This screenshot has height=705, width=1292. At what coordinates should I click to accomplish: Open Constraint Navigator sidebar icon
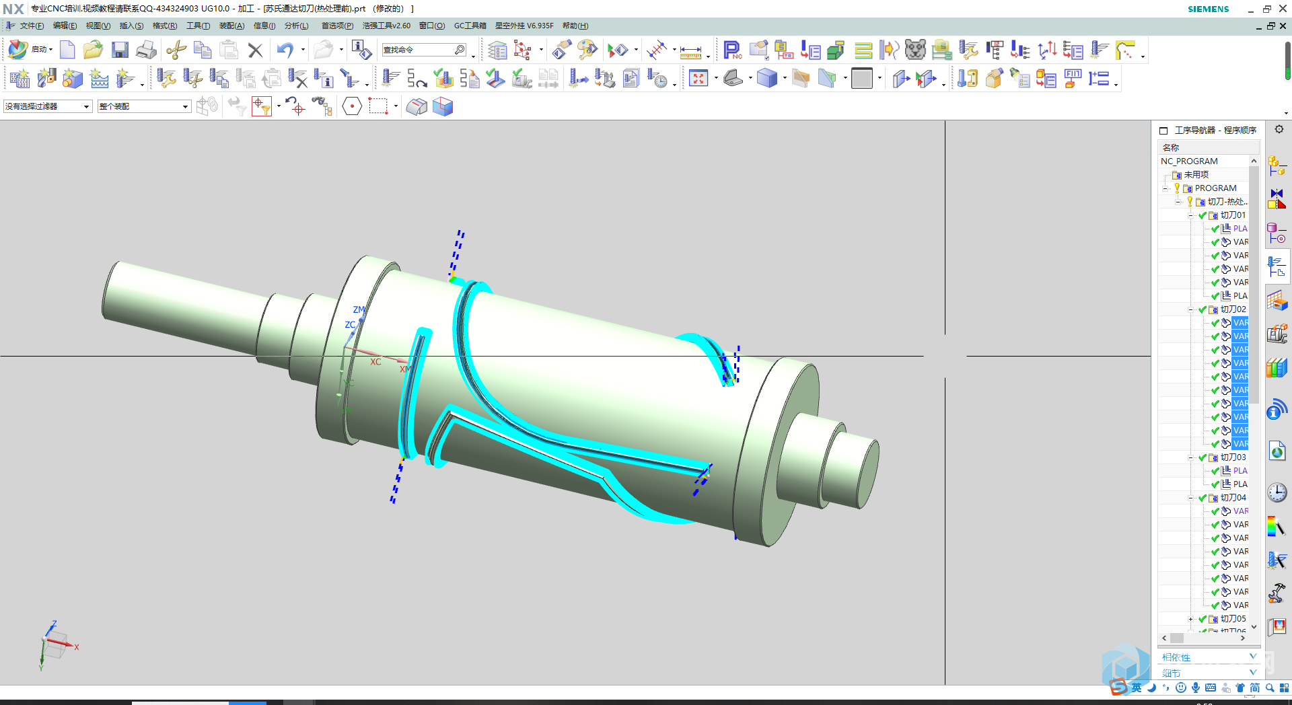pos(1277,199)
